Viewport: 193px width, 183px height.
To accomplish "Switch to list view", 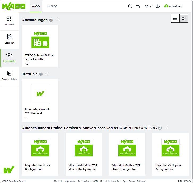I will click(175, 18).
